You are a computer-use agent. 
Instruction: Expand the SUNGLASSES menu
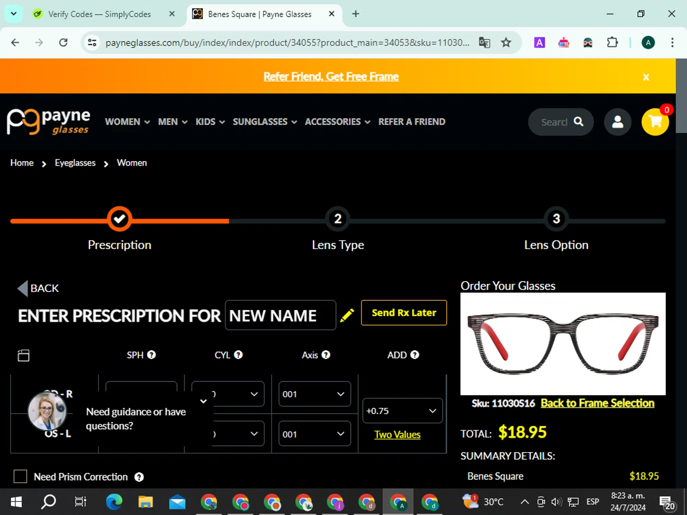pos(265,122)
